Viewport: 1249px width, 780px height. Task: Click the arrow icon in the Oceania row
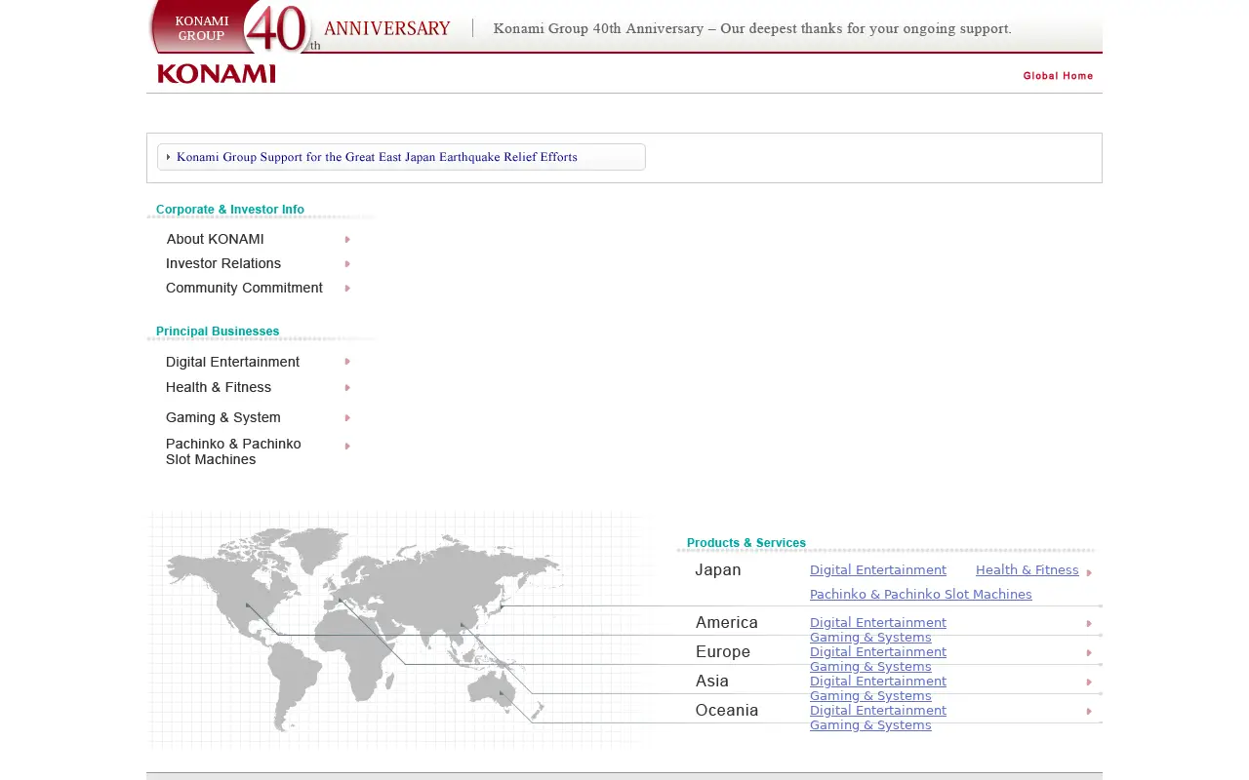pyautogui.click(x=1089, y=712)
